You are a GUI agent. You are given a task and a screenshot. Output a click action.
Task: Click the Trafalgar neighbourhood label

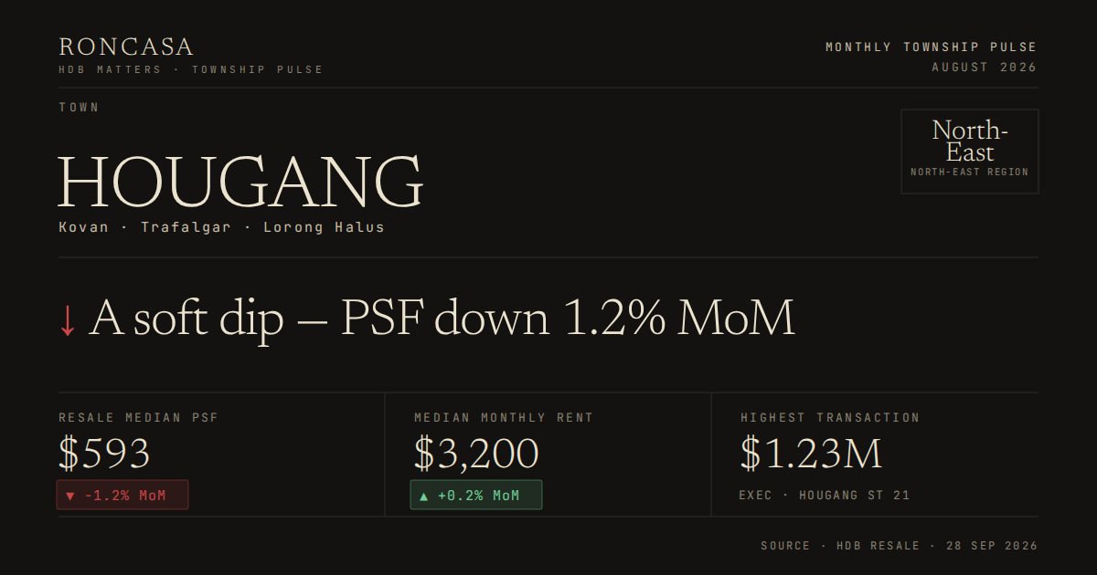(x=186, y=227)
